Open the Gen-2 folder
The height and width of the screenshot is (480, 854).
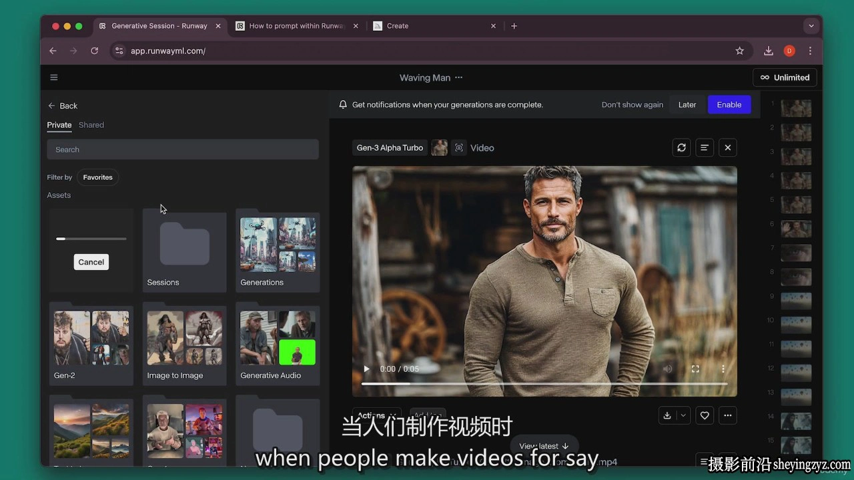pyautogui.click(x=91, y=344)
